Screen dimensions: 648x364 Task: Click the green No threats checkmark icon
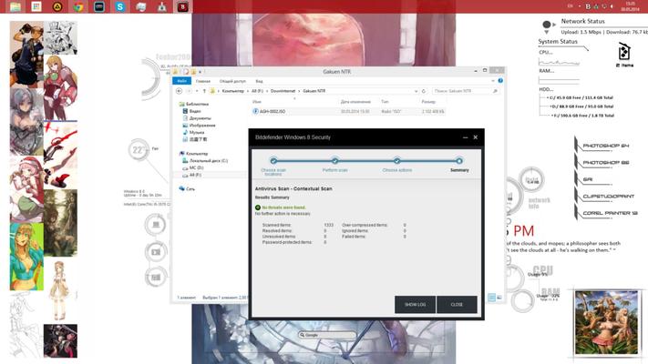pyautogui.click(x=258, y=207)
